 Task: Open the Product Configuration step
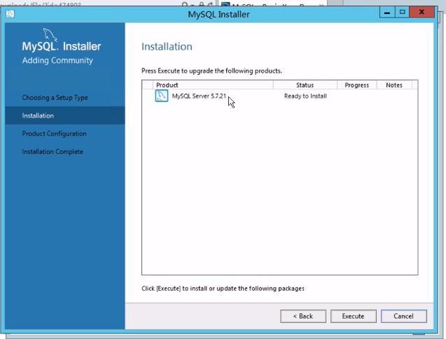click(x=55, y=134)
